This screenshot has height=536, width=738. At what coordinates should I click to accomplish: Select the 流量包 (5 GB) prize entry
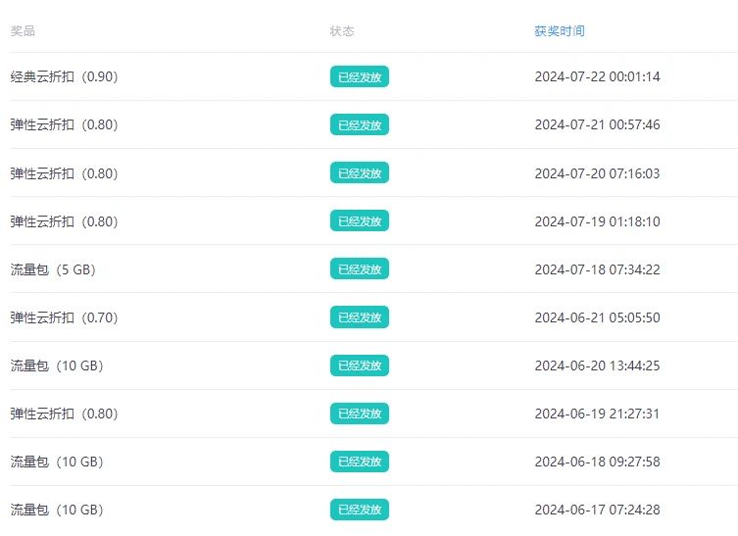pos(53,269)
